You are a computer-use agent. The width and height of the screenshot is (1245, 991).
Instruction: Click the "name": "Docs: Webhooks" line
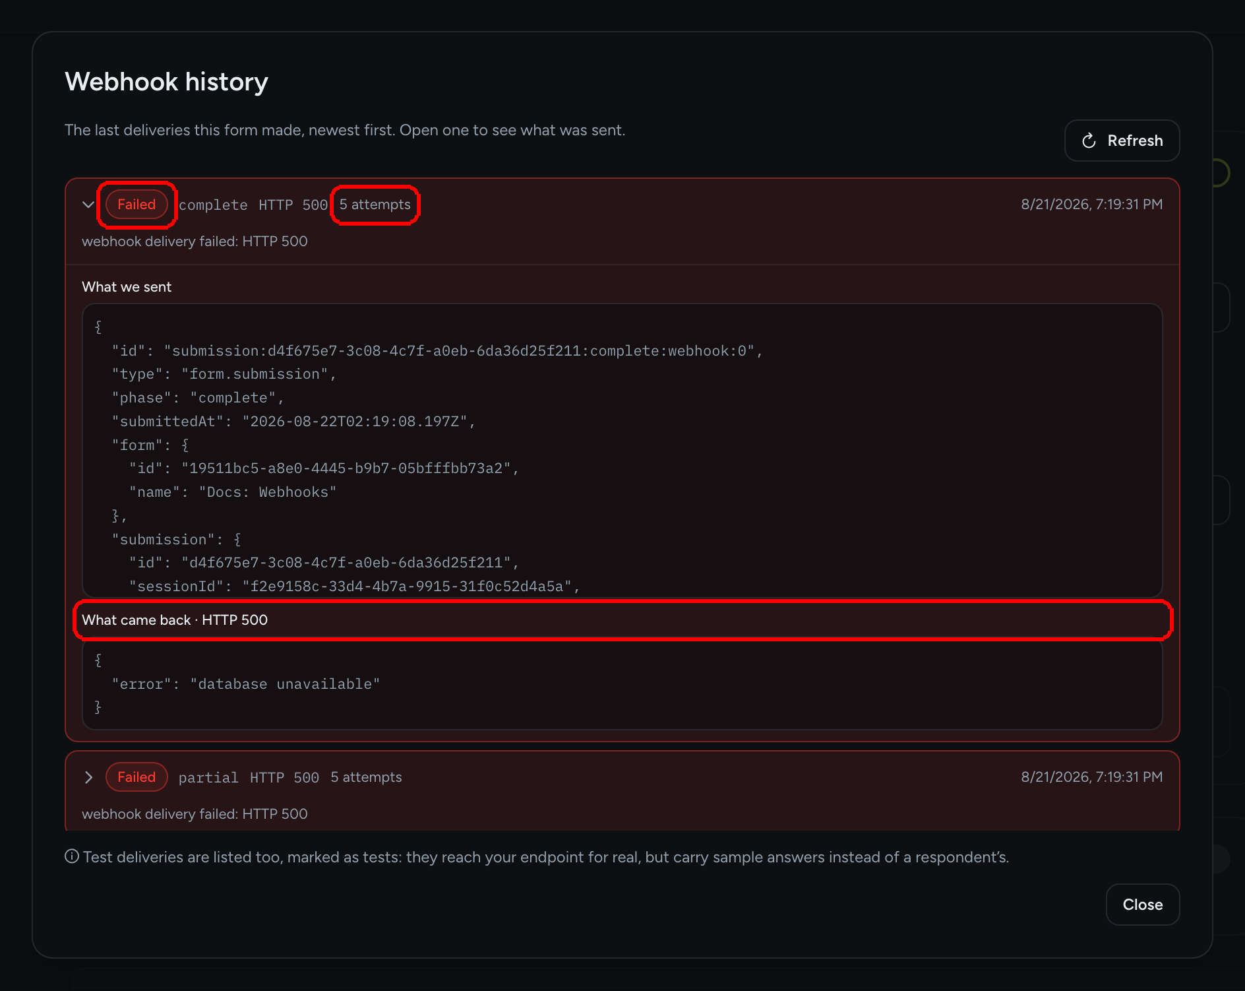[x=233, y=492]
